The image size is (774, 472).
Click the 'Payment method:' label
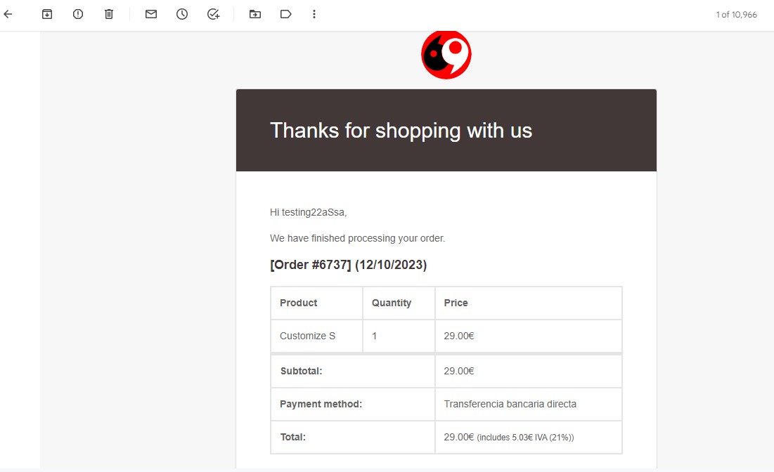321,404
